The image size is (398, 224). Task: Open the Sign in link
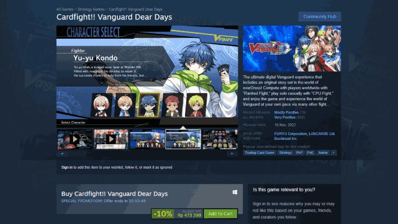[x=67, y=167]
